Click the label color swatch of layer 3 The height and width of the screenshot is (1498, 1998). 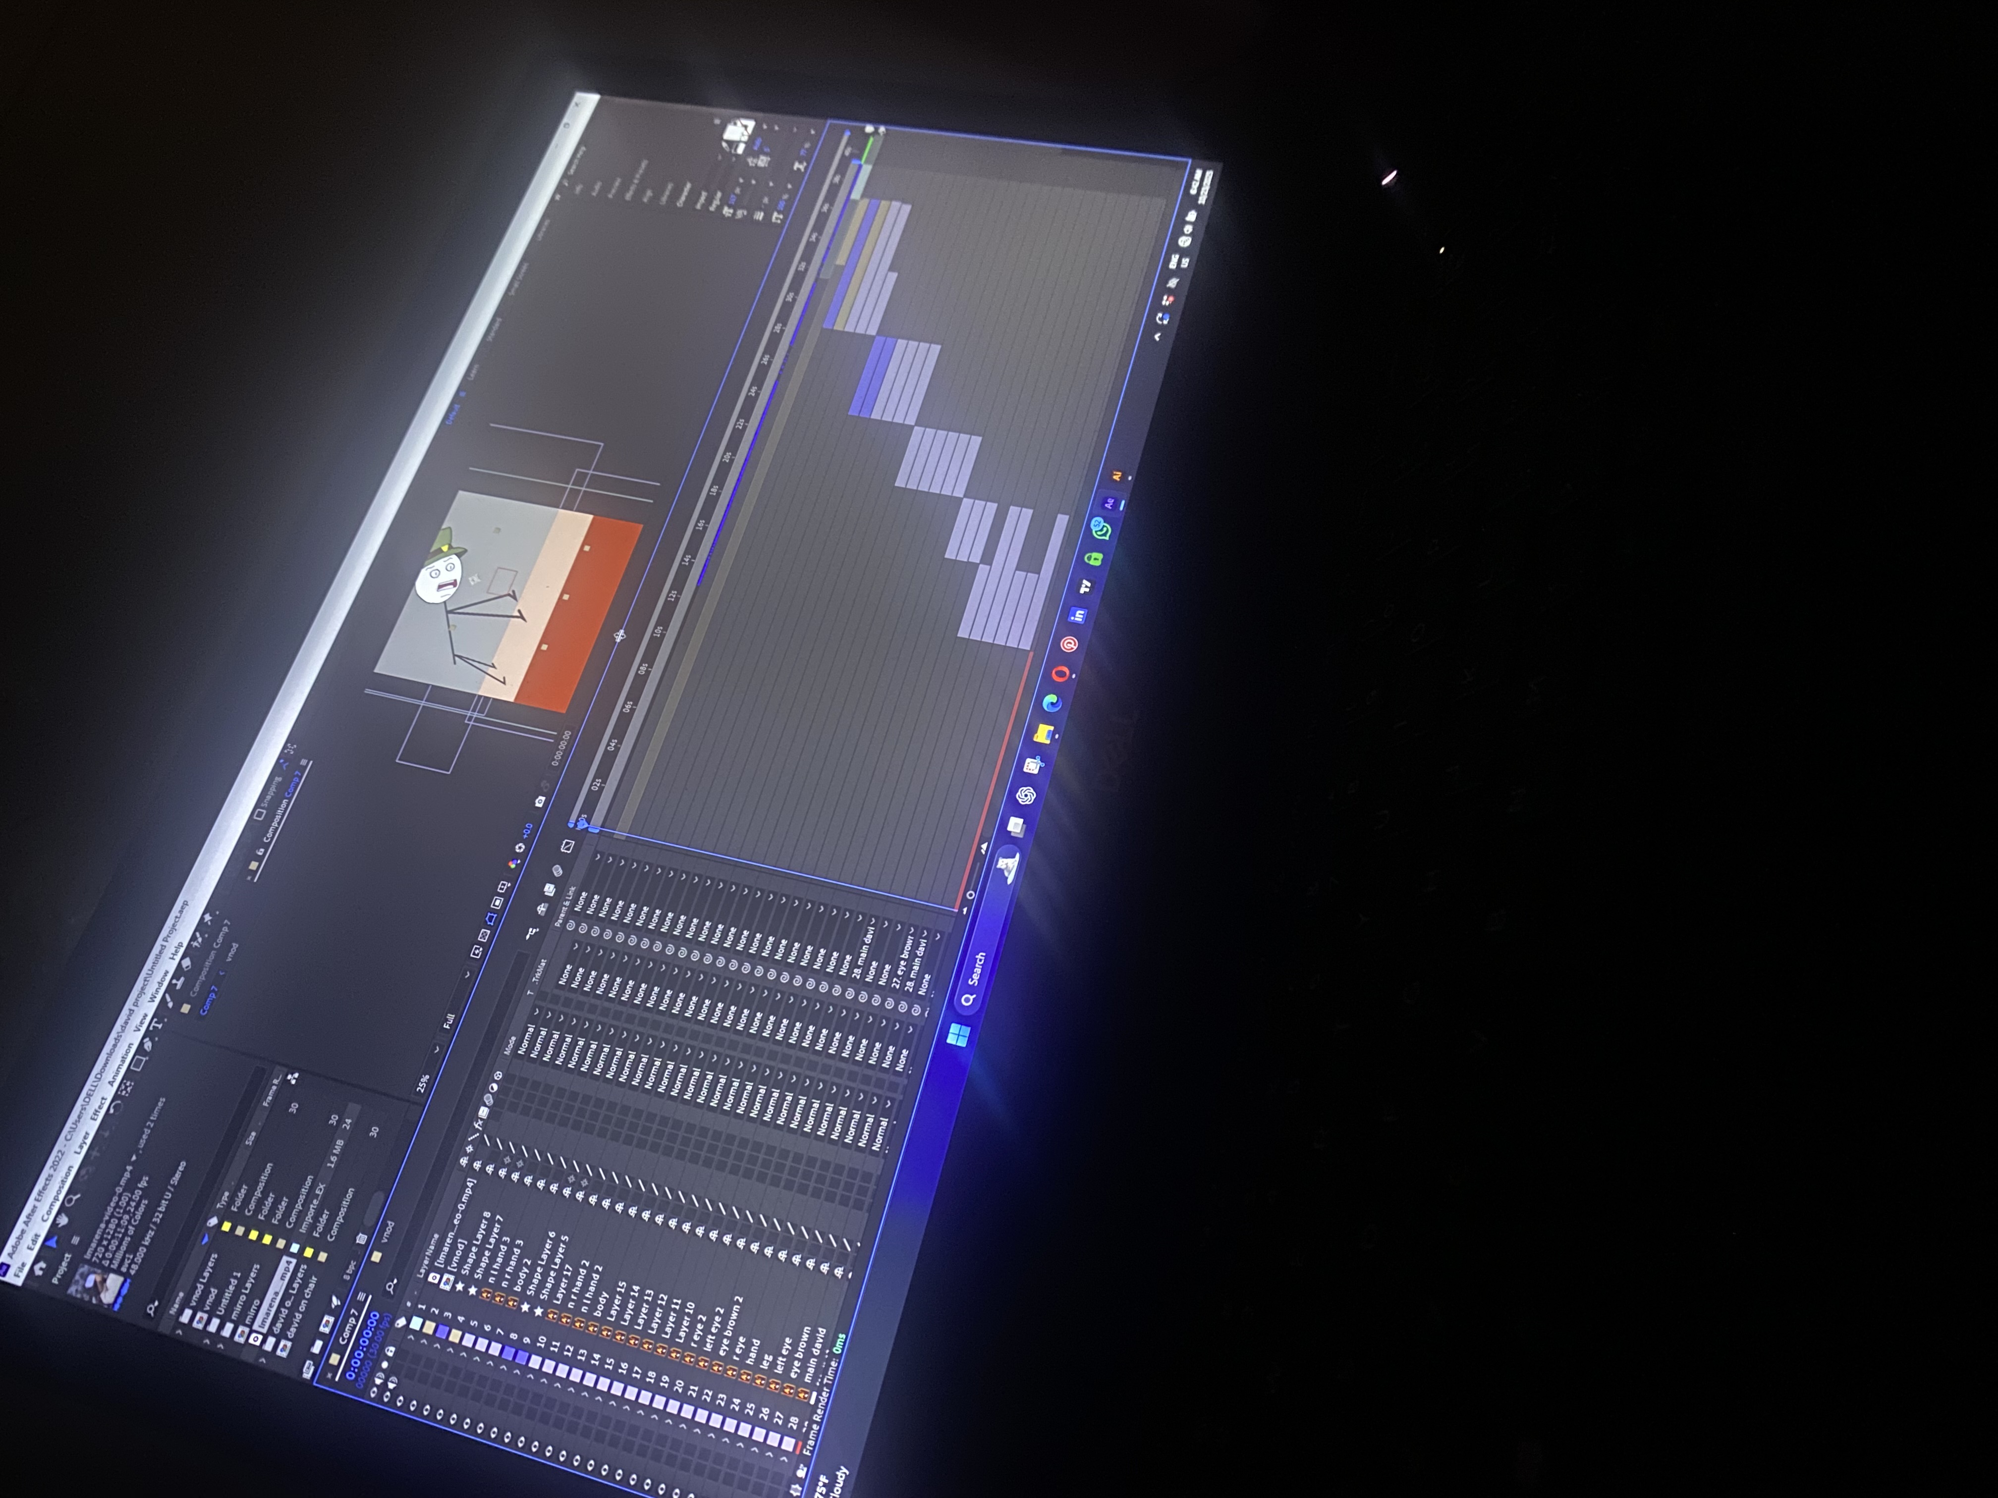click(x=443, y=1333)
